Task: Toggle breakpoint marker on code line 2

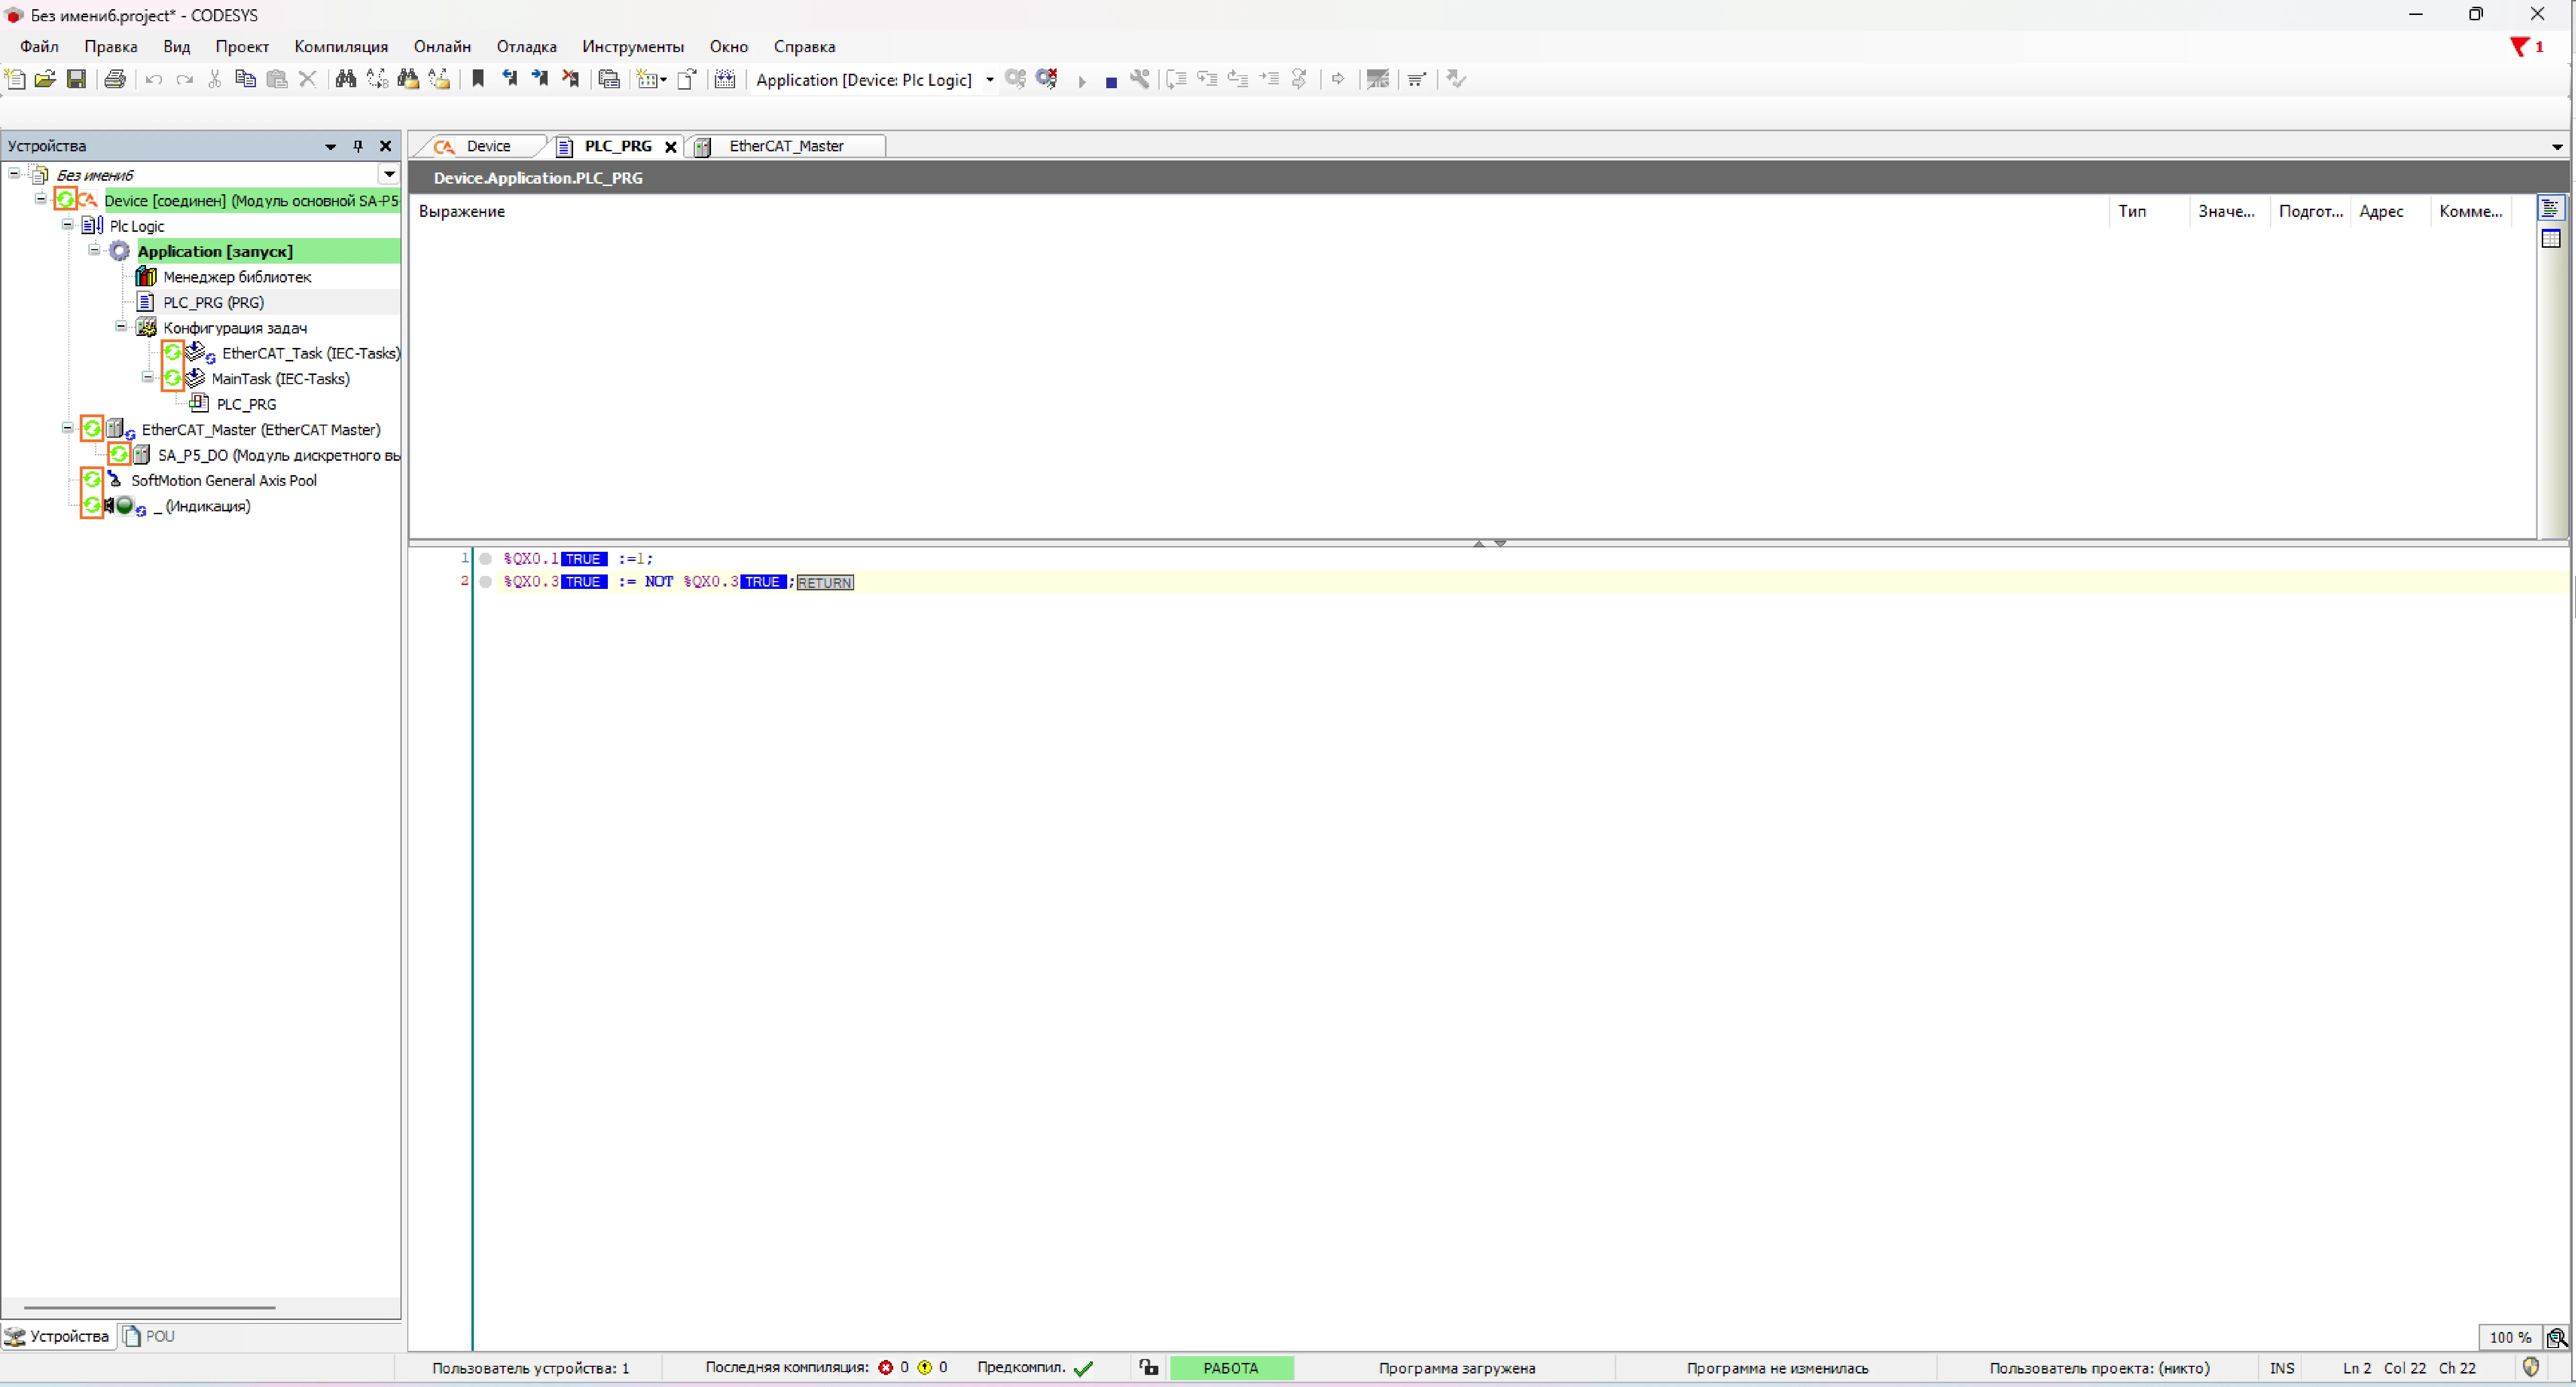Action: [x=486, y=582]
